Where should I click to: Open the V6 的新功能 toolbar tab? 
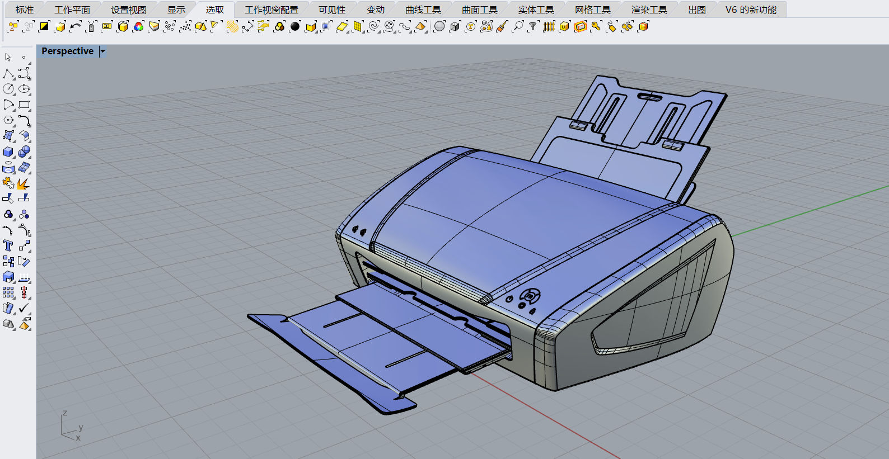point(751,10)
